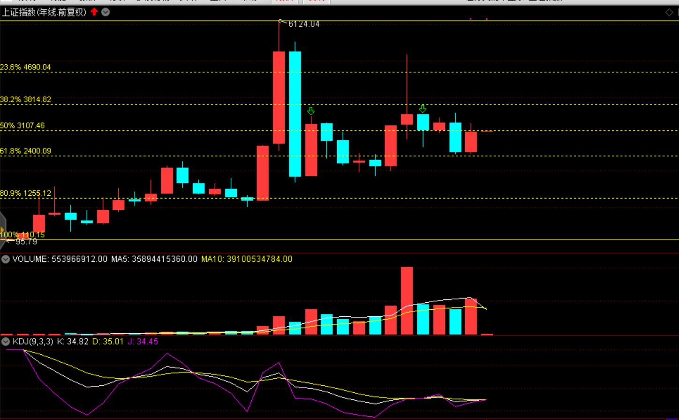Open the dropdown next to 上证指数 title

[106, 12]
